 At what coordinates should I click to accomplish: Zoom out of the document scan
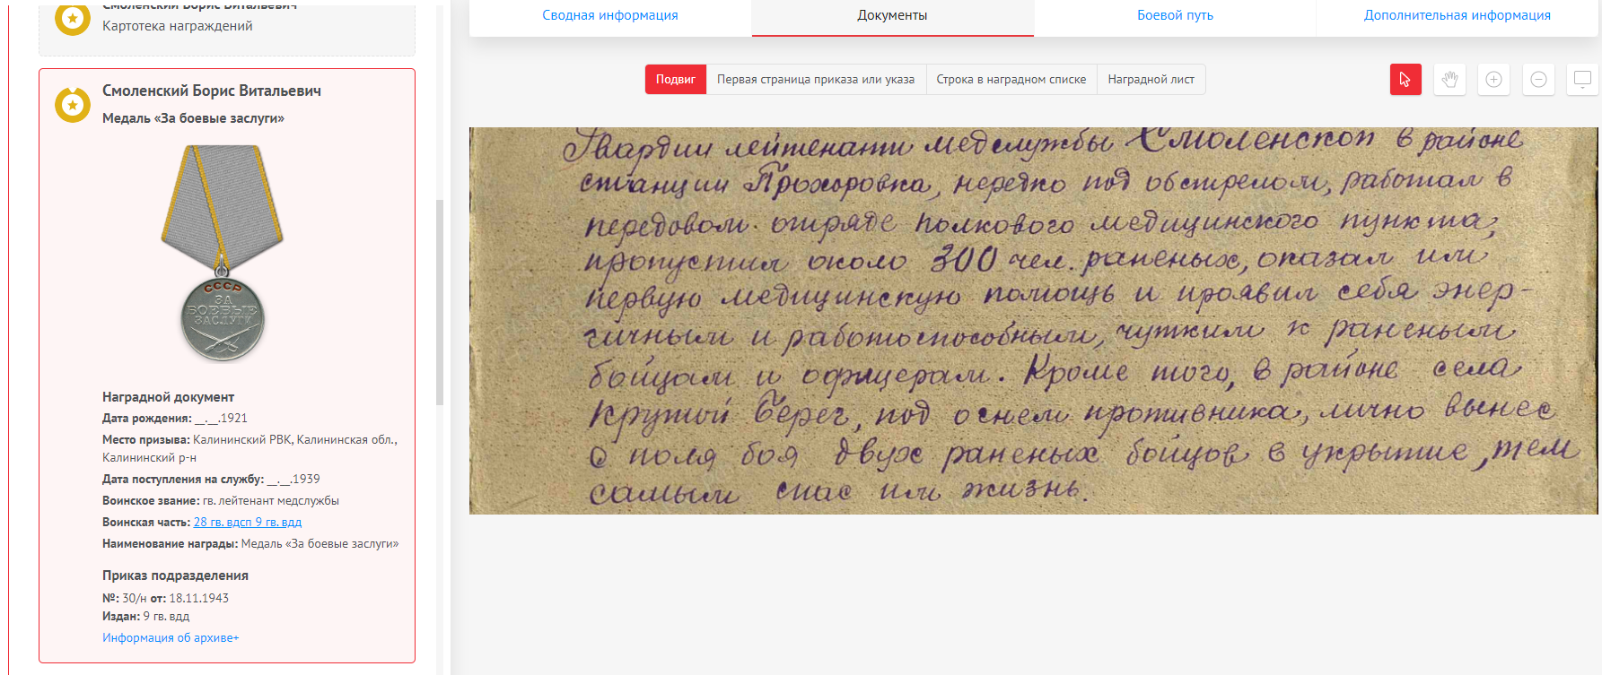[1538, 80]
